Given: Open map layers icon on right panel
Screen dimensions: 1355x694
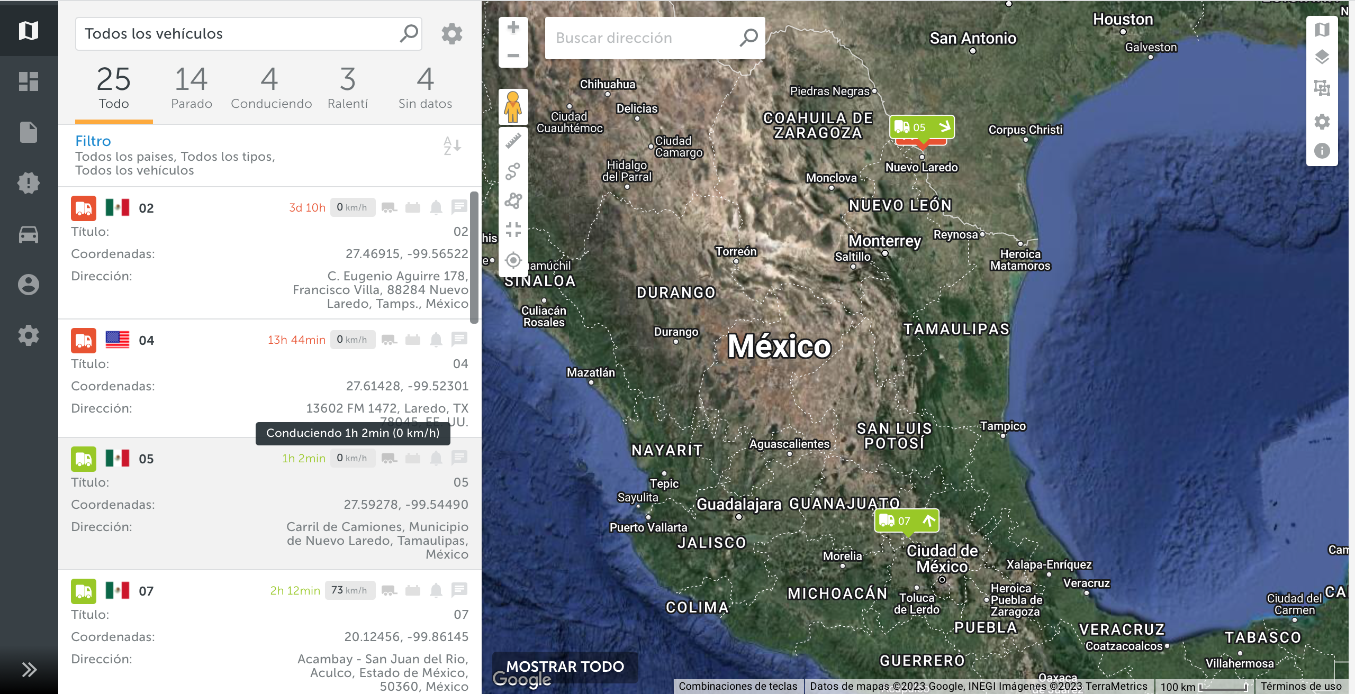Looking at the screenshot, I should click(x=1322, y=57).
